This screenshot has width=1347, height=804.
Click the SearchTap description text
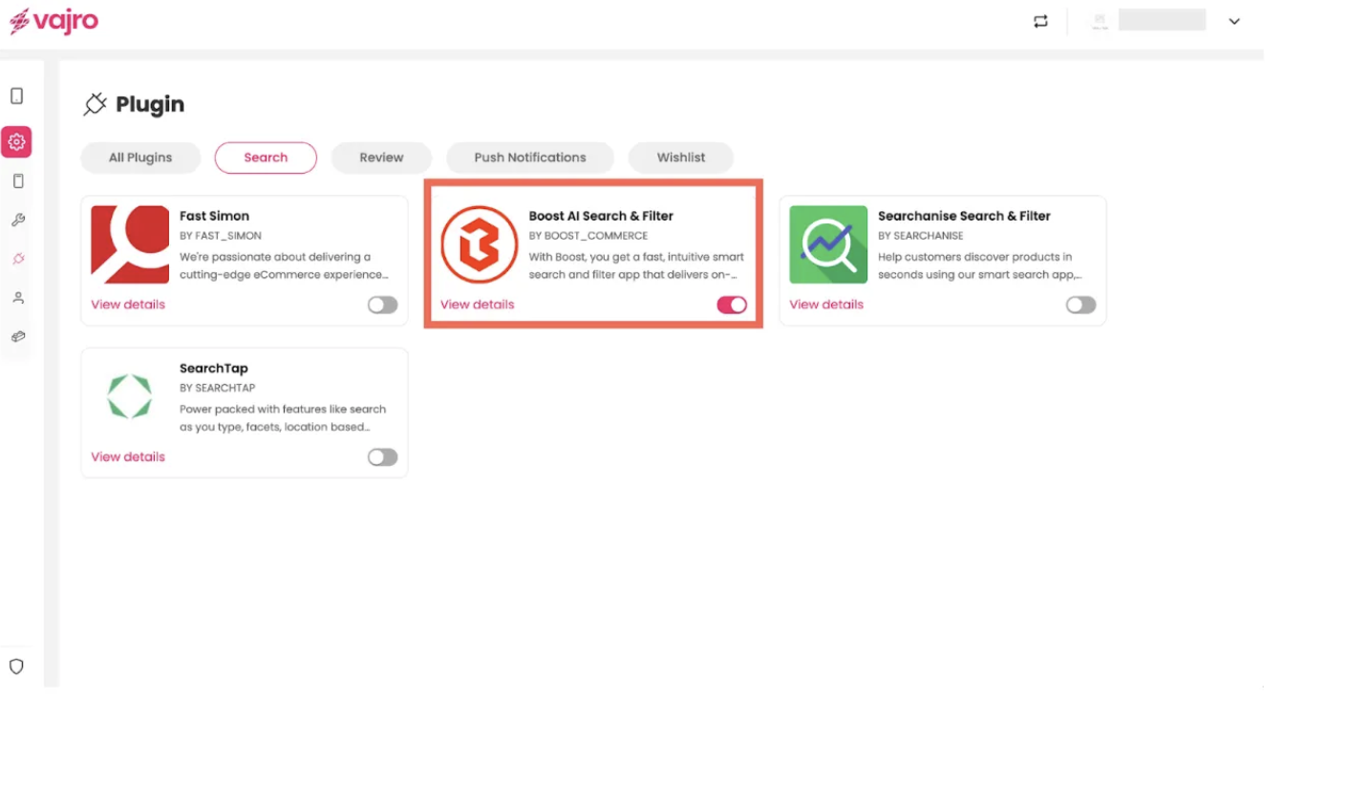click(283, 418)
